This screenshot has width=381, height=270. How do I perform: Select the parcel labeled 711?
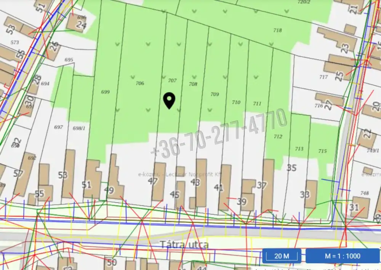(x=257, y=104)
